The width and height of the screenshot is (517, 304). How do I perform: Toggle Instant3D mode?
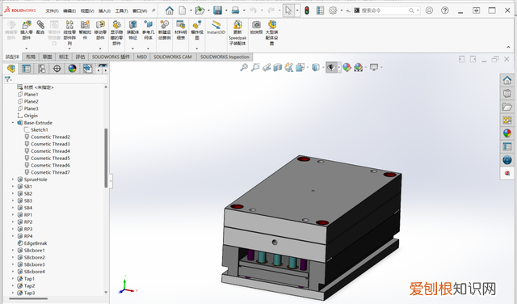[x=216, y=27]
